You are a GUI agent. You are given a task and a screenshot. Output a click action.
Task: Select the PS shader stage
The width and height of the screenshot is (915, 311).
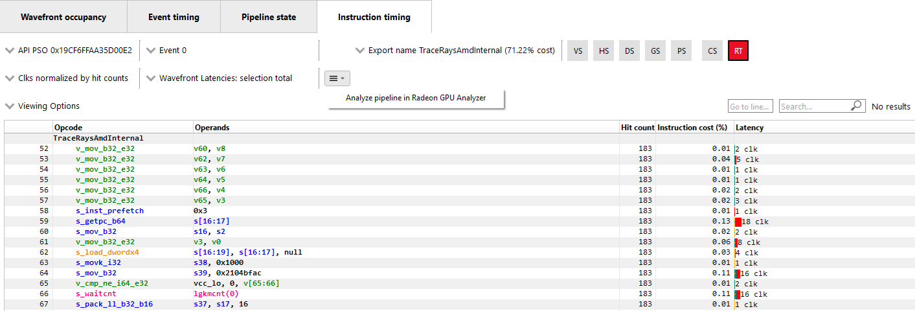coord(681,51)
